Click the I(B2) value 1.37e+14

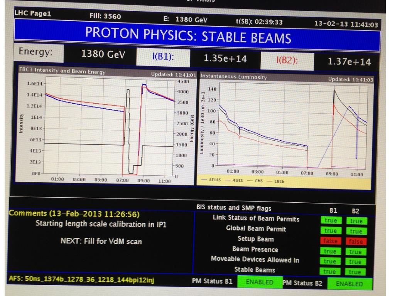[349, 62]
